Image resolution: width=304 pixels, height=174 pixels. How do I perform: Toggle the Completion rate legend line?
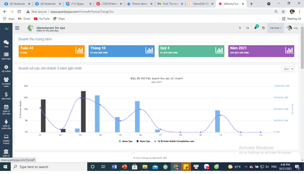pyautogui.click(x=174, y=141)
